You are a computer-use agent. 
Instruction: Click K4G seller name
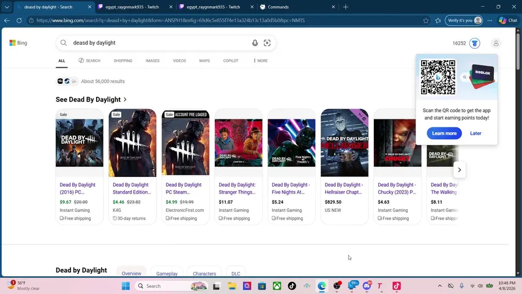(x=117, y=210)
